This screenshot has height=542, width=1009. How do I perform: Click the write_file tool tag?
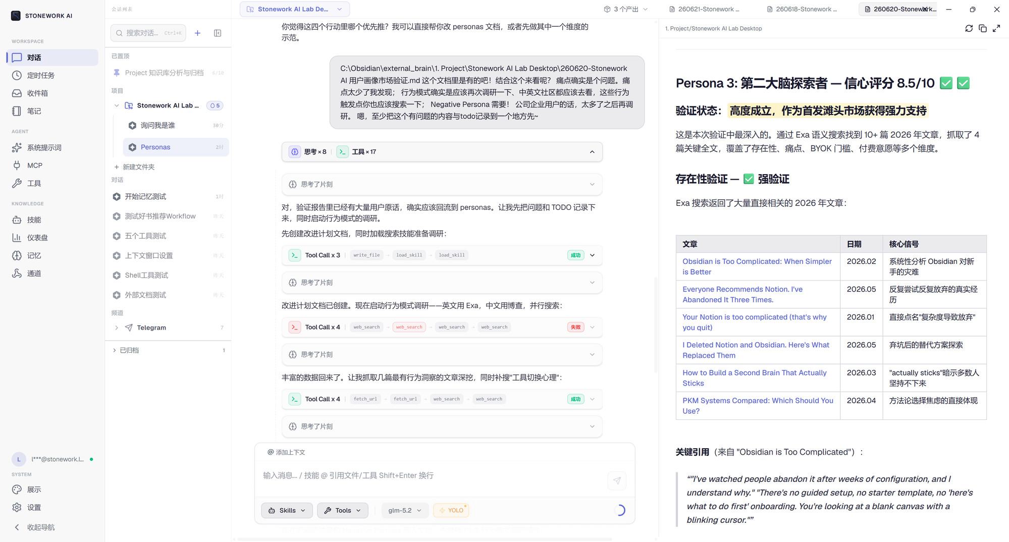tap(366, 255)
